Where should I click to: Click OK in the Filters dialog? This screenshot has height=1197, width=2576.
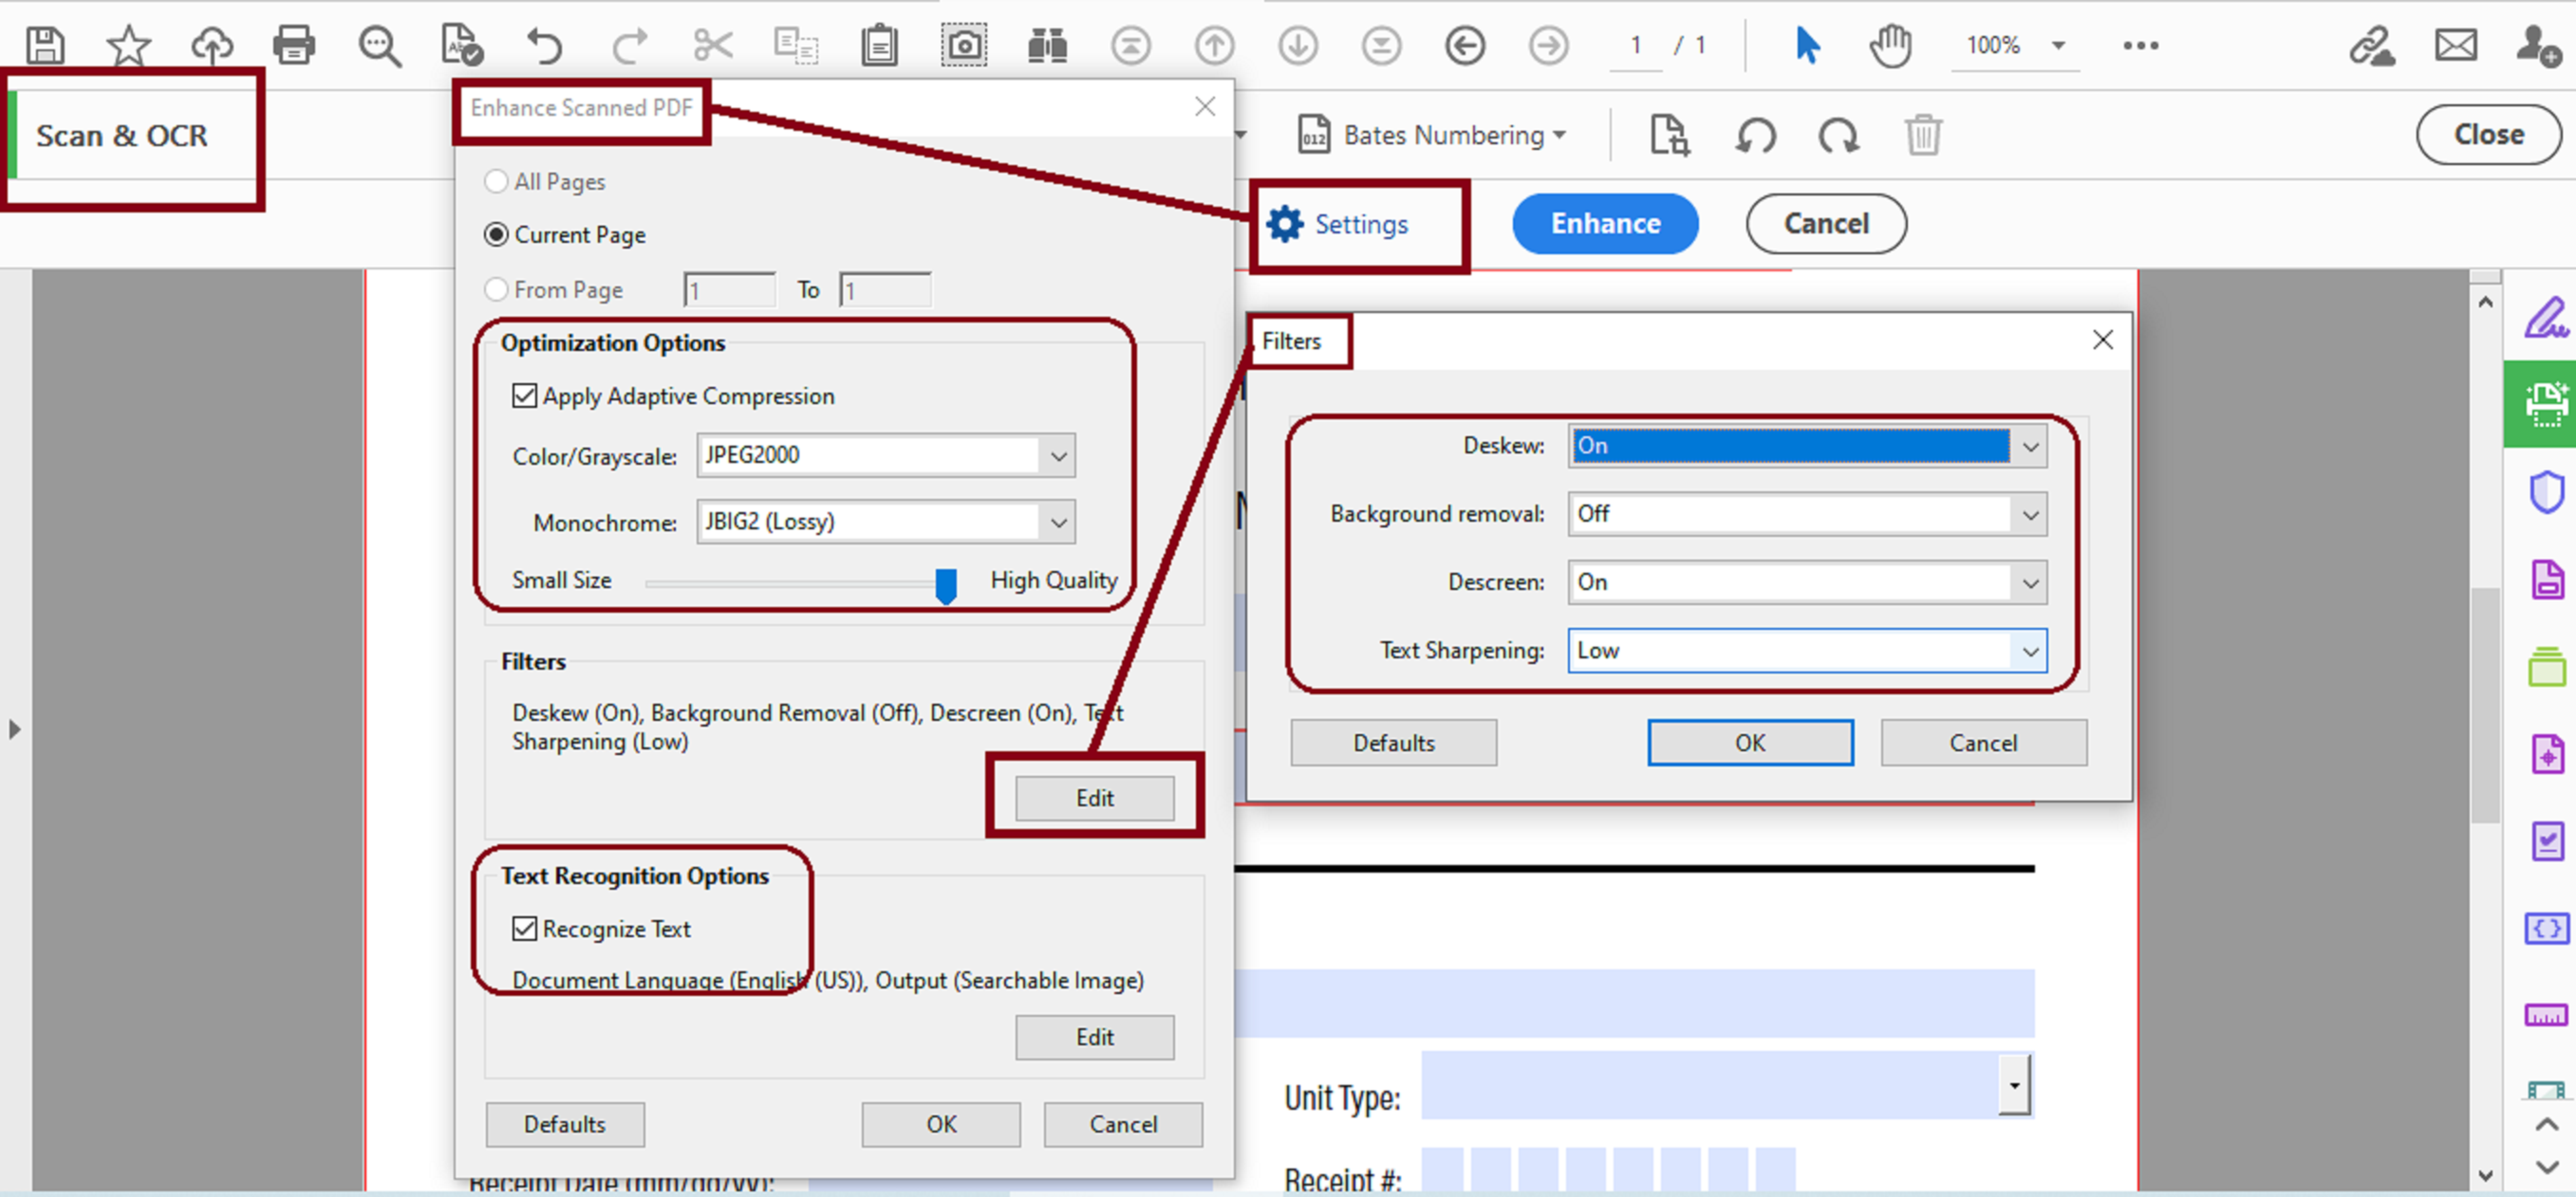click(1750, 742)
